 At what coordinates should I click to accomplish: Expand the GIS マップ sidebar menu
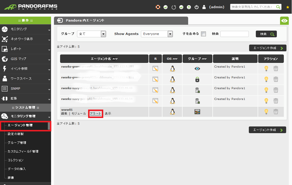(25, 59)
